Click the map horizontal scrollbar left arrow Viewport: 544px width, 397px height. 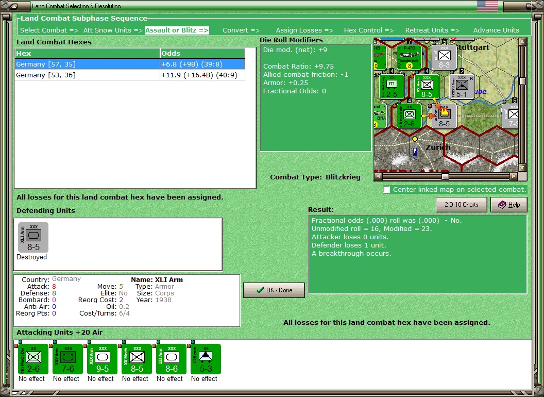click(x=378, y=176)
